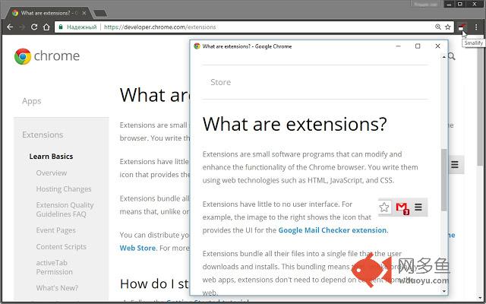Open the activeTab Permission sidebar link
This screenshot has width=486, height=304.
click(54, 267)
